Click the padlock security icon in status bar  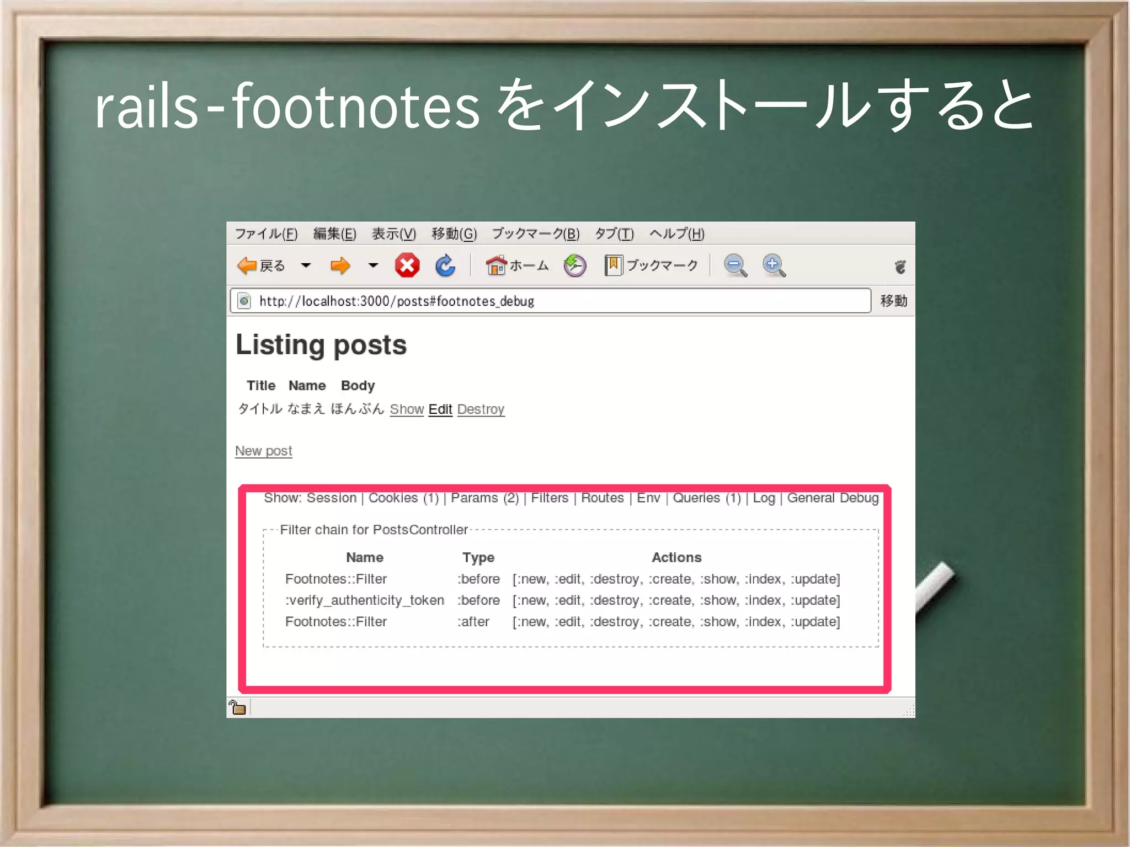[238, 707]
